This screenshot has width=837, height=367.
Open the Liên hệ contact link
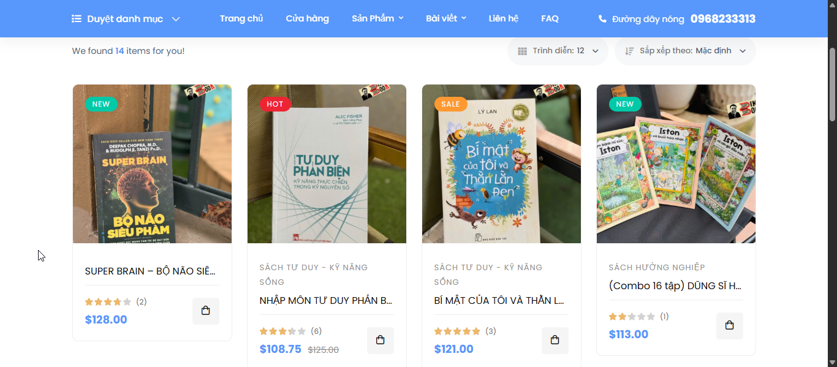click(x=504, y=18)
